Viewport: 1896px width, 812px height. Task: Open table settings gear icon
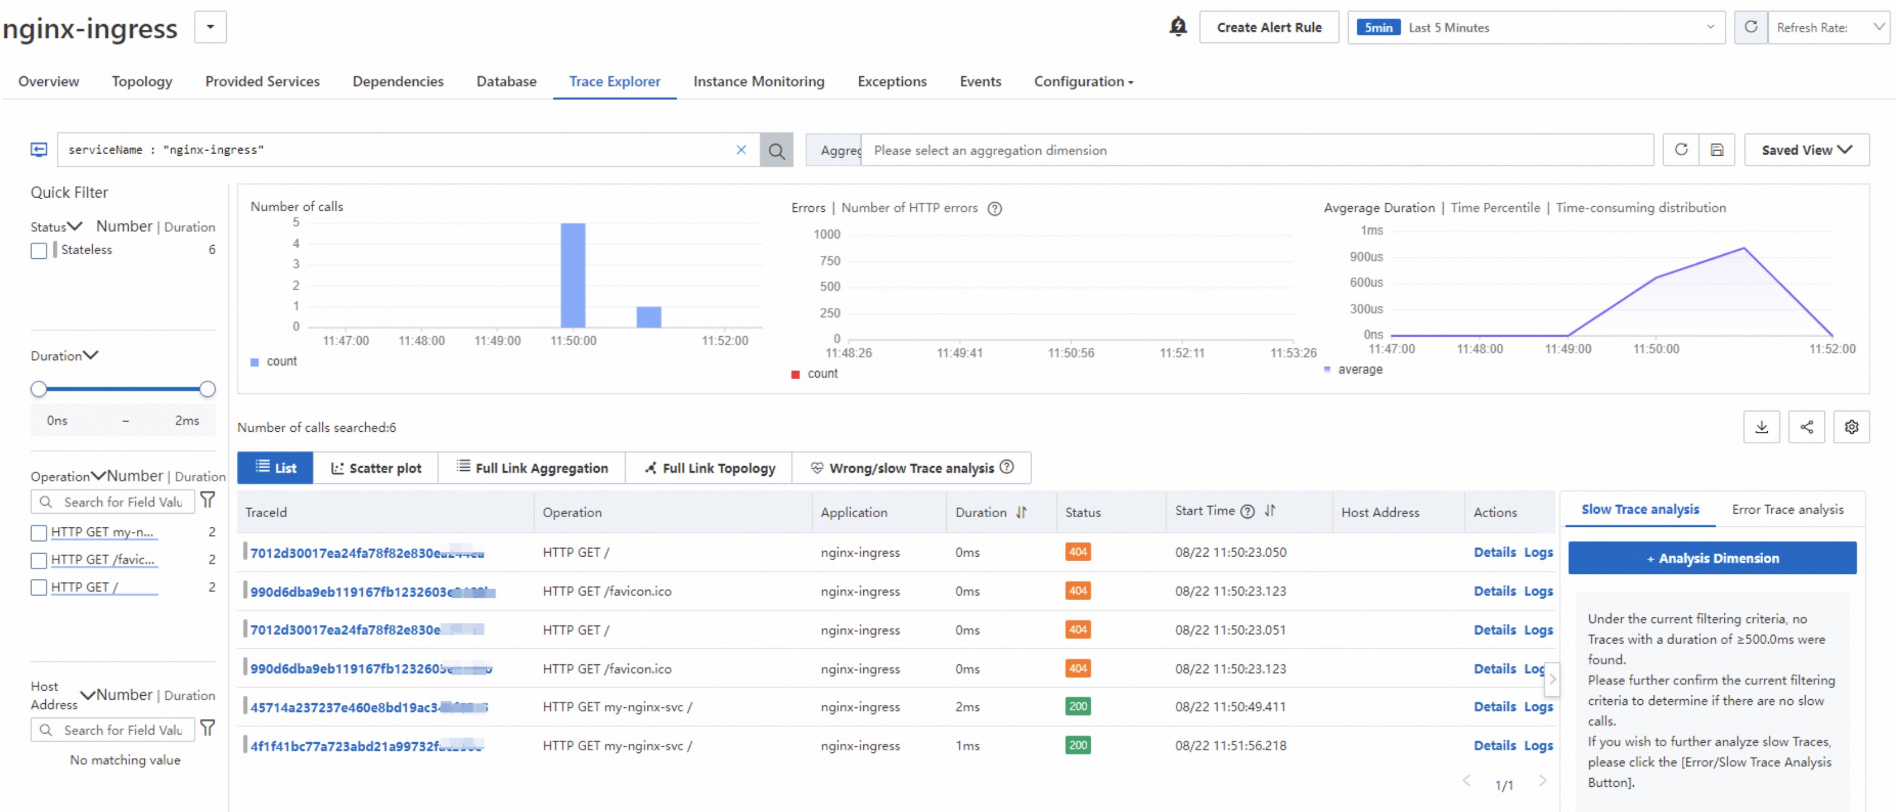click(1851, 427)
